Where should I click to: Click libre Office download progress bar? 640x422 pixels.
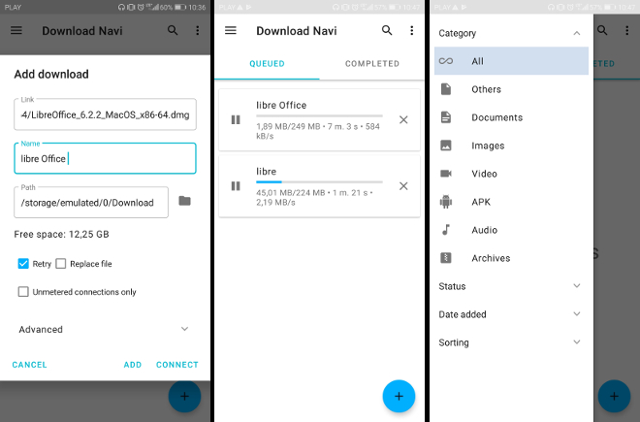click(319, 116)
